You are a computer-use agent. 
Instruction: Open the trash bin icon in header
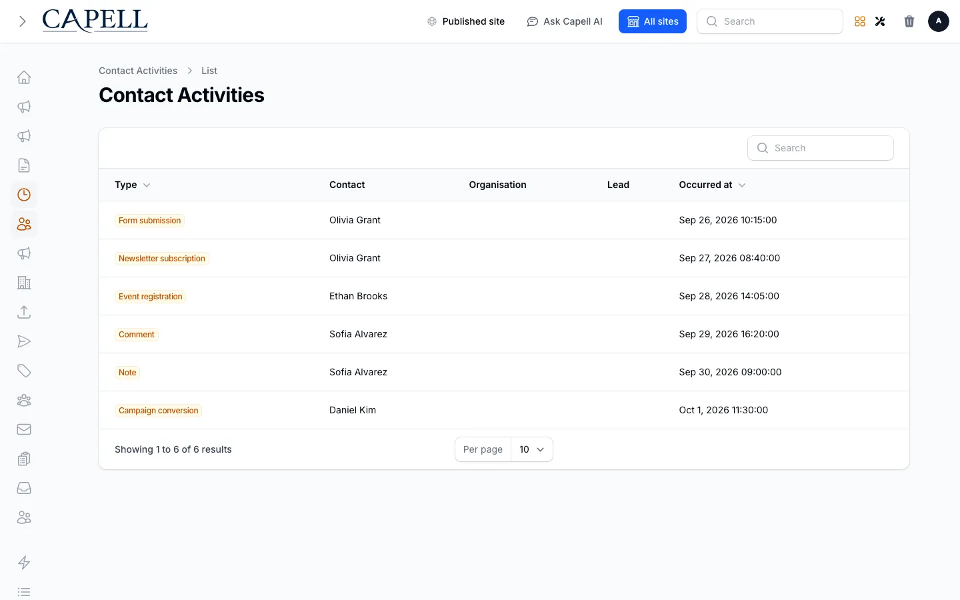909,21
